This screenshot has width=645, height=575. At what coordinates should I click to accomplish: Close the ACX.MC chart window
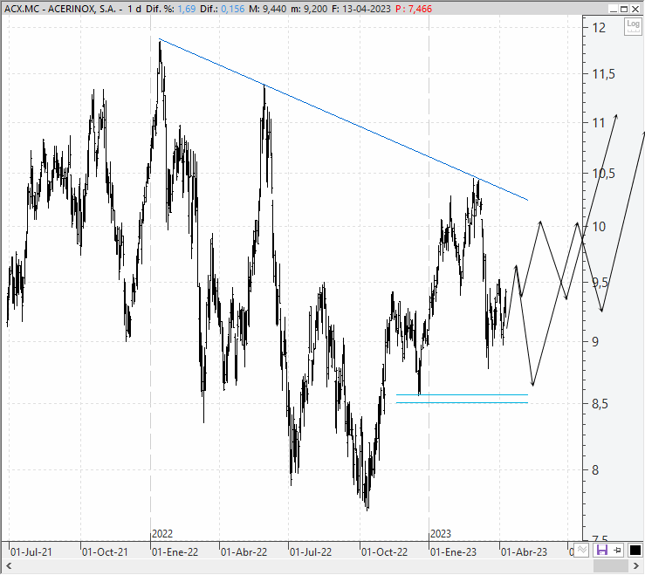point(635,9)
